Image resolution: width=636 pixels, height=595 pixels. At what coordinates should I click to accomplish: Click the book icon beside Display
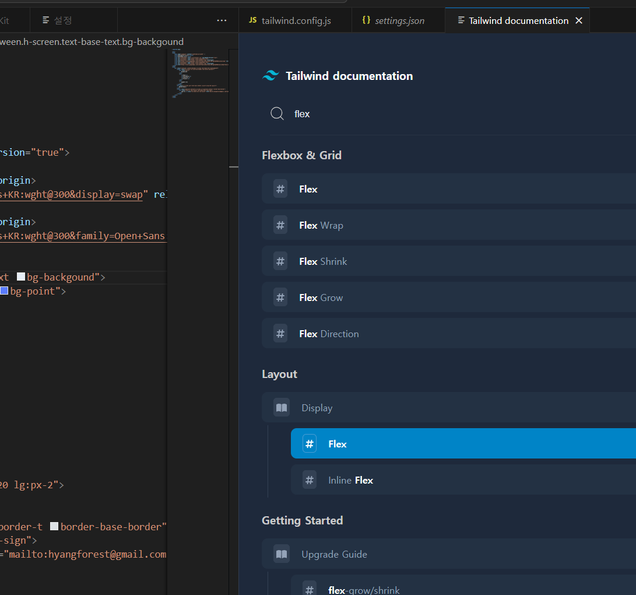[x=282, y=408]
